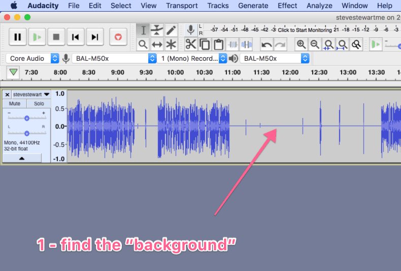Collapse the track with the up arrow
Image resolution: width=401 pixels, height=271 pixels.
click(22, 158)
